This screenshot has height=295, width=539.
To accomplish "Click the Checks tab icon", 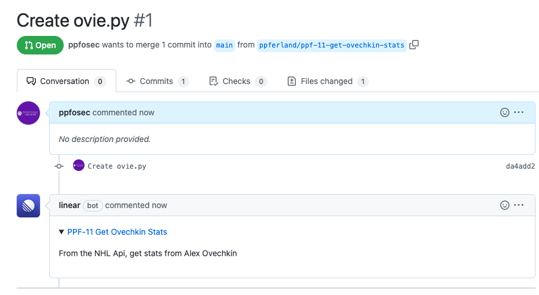I will (x=214, y=81).
